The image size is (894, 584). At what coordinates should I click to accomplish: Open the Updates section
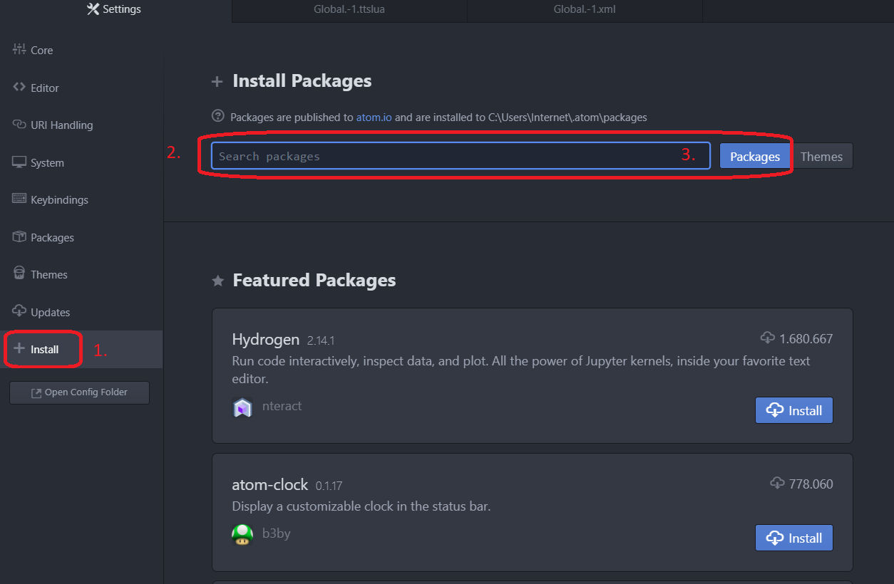pos(81,312)
